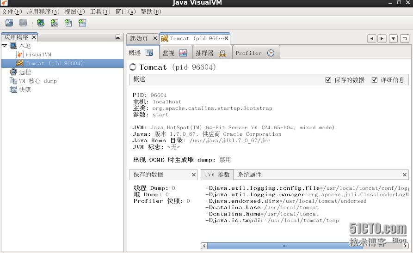The image size is (413, 253).
Task: Switch to the Profiler tab
Action: 256,53
